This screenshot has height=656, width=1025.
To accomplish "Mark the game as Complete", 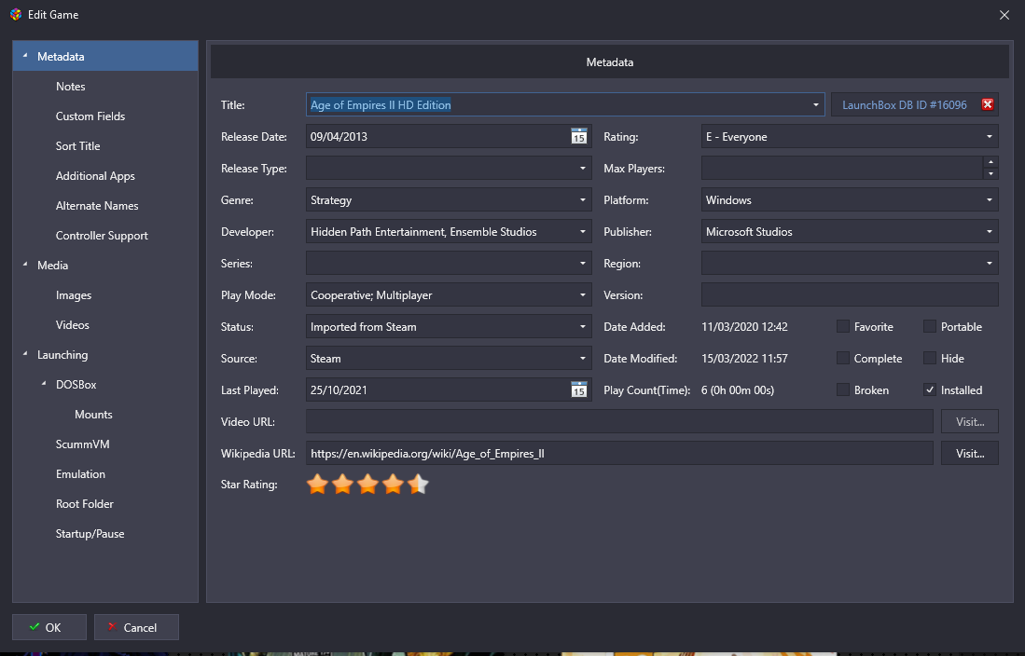I will 843,358.
